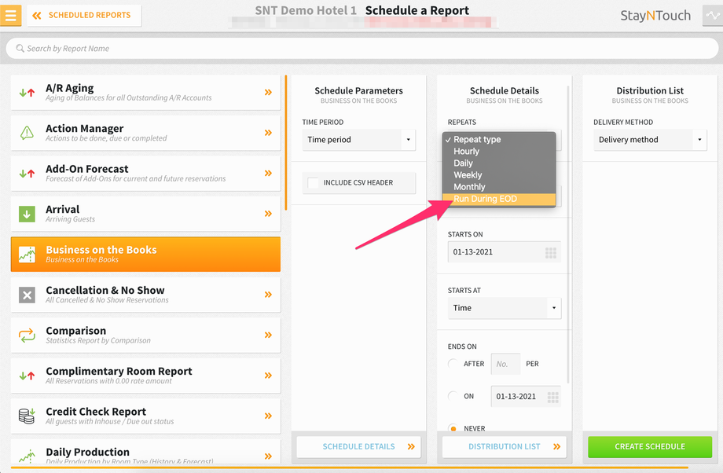Screen dimensions: 723x473
Task: Open the Daily Production report
Action: 145,452
